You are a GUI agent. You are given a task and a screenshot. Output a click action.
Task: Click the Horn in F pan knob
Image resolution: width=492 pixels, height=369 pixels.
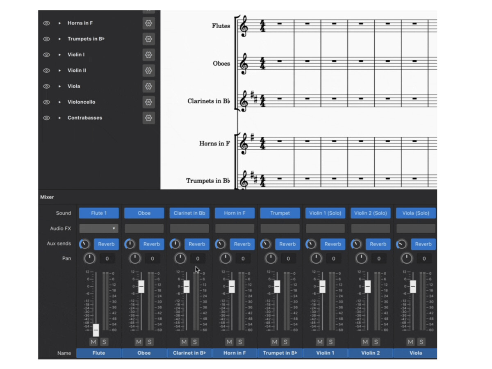point(225,258)
